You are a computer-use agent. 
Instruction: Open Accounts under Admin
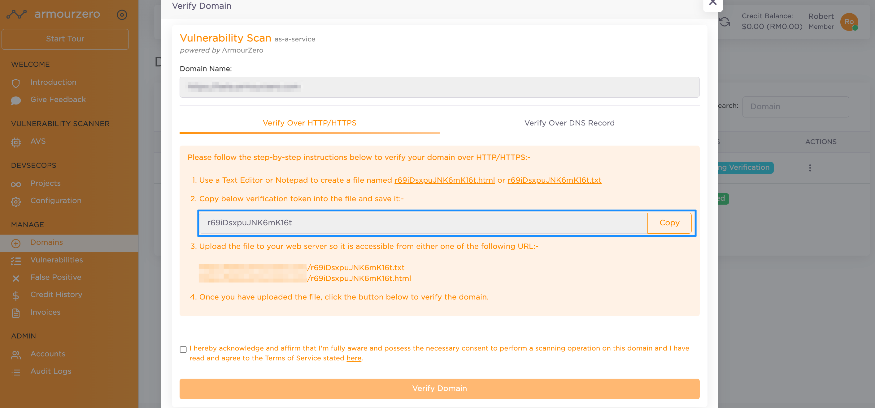(x=48, y=354)
